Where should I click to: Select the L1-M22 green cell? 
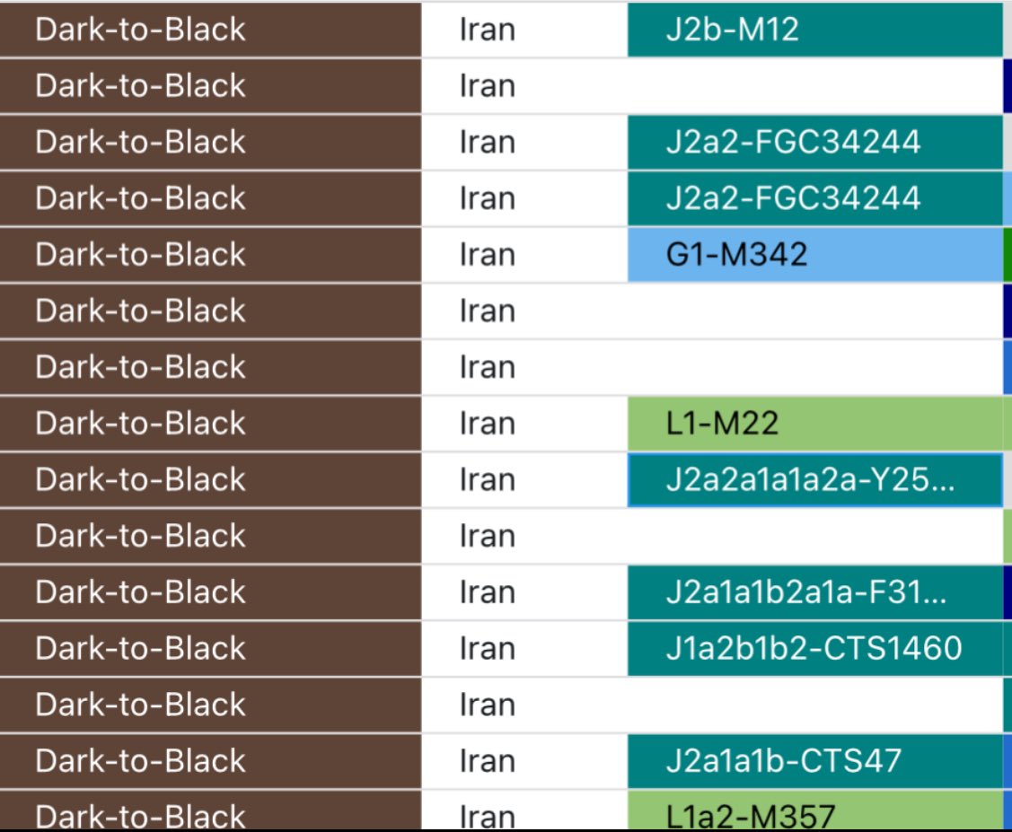tap(815, 424)
